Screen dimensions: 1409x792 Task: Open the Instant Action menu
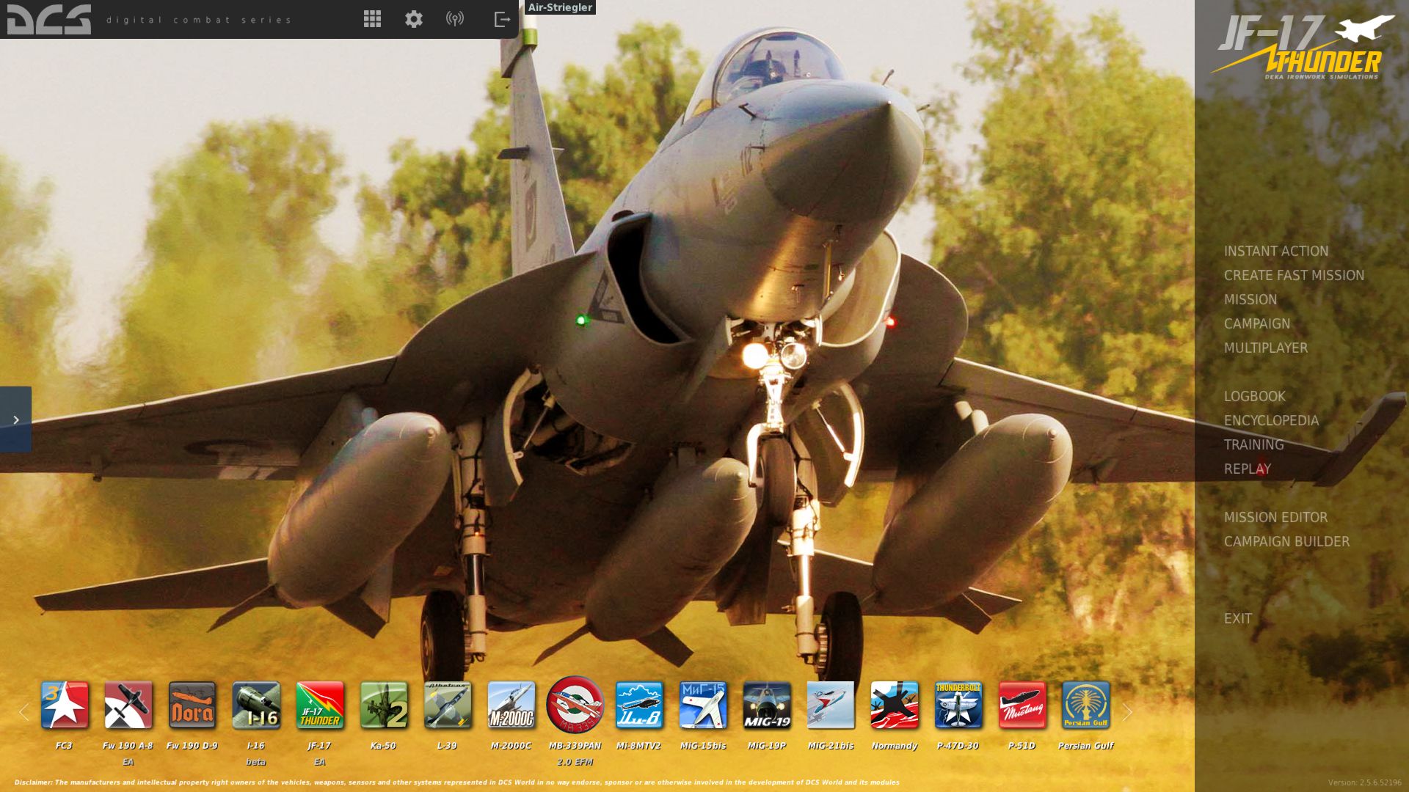[x=1275, y=252]
